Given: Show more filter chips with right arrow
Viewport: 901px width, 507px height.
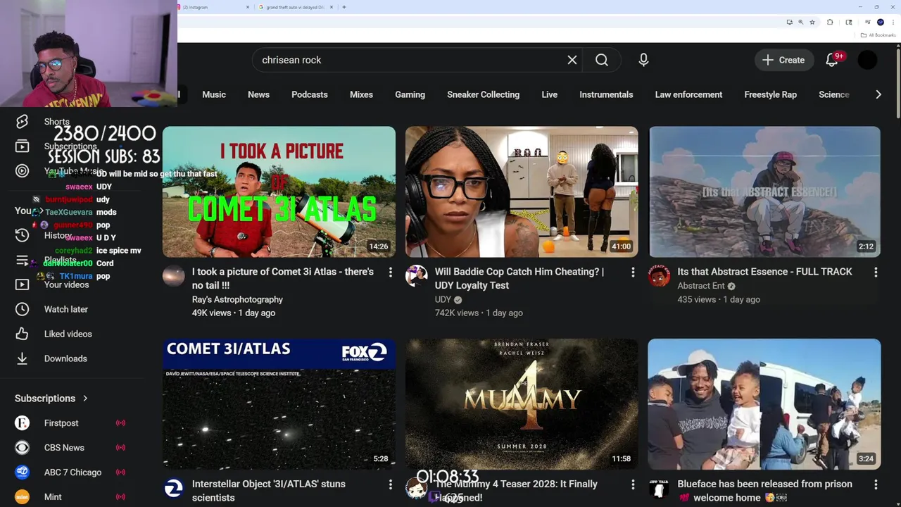Looking at the screenshot, I should click(878, 94).
